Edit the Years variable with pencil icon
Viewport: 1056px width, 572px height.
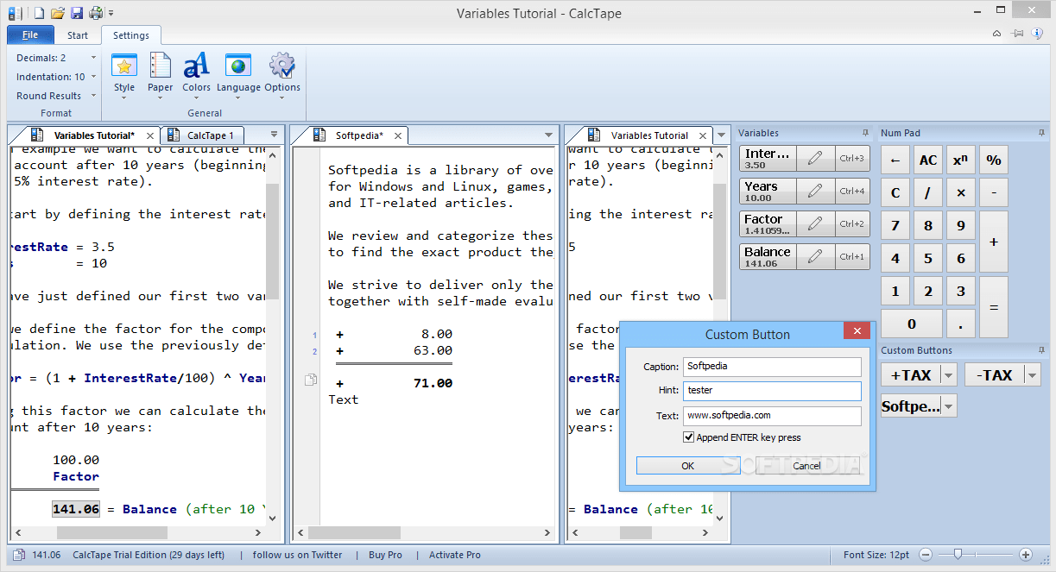[x=815, y=192]
